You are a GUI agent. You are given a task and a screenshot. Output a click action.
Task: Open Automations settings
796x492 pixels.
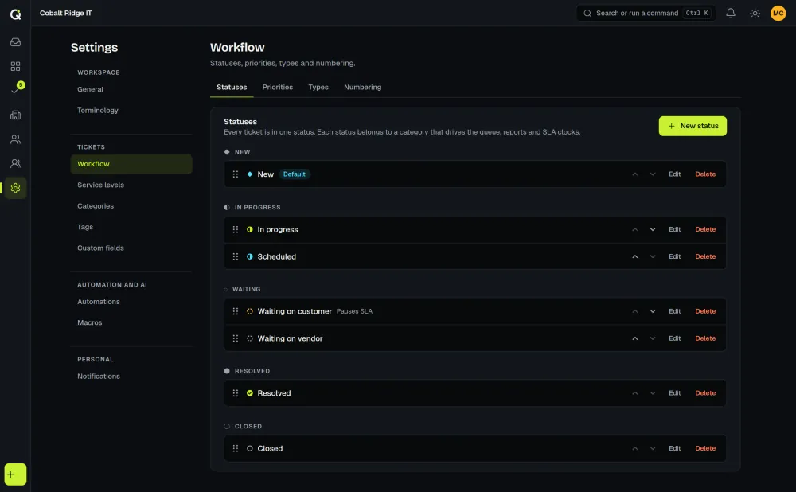(x=131, y=302)
